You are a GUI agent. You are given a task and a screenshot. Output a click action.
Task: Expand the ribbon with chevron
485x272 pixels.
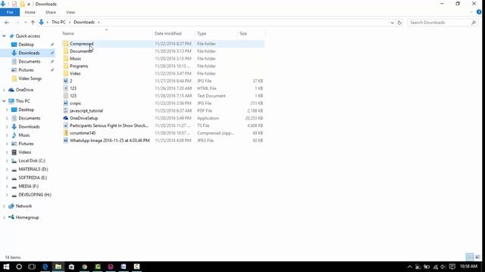click(471, 12)
